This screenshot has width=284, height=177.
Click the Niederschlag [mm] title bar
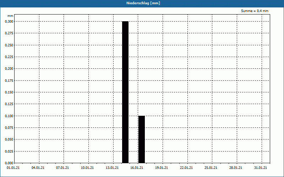[142, 3]
